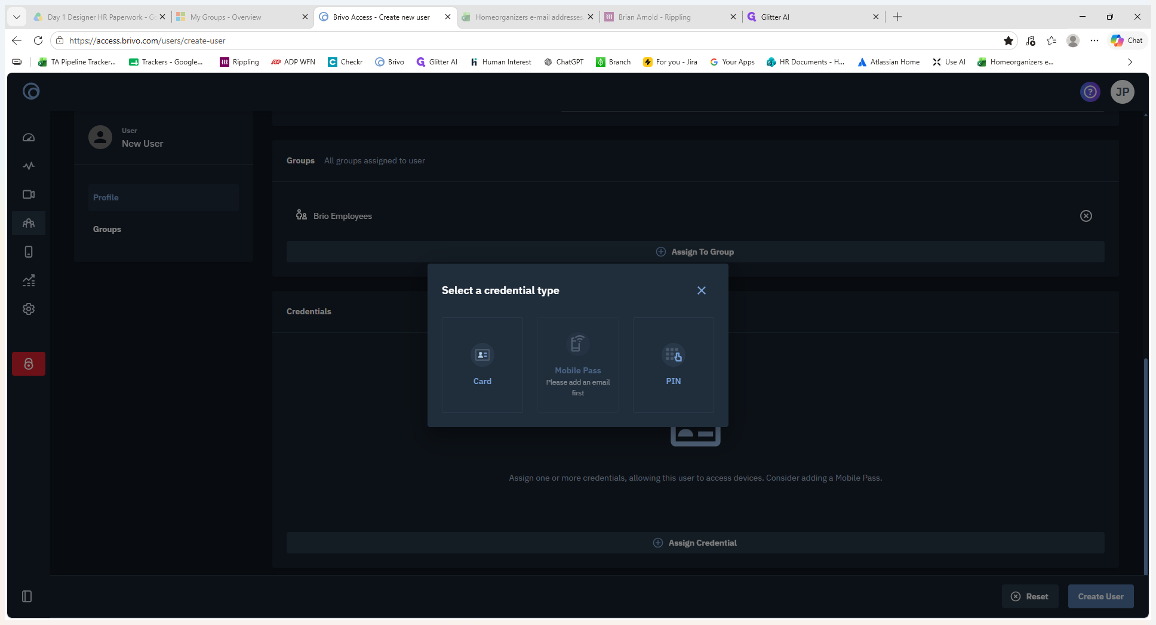
Task: Expand the bookmarks overflow chevron
Action: point(1130,62)
